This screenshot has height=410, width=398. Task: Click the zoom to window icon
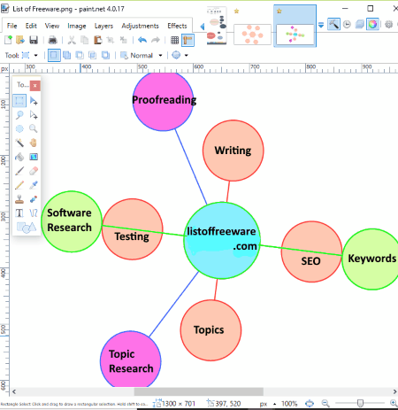(310, 403)
